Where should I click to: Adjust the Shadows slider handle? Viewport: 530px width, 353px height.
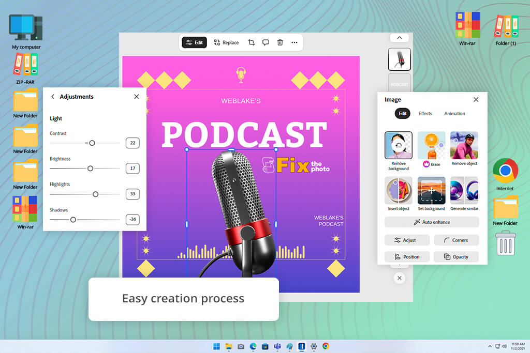[x=73, y=220]
